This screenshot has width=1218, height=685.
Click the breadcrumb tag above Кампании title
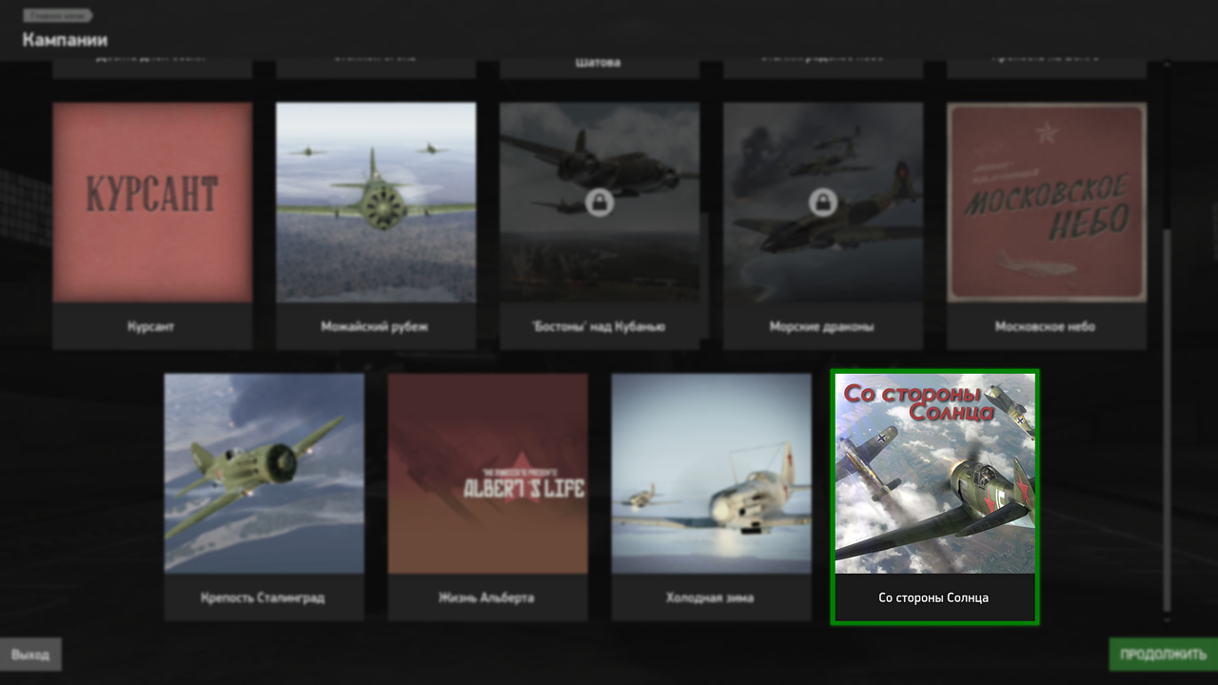57,15
